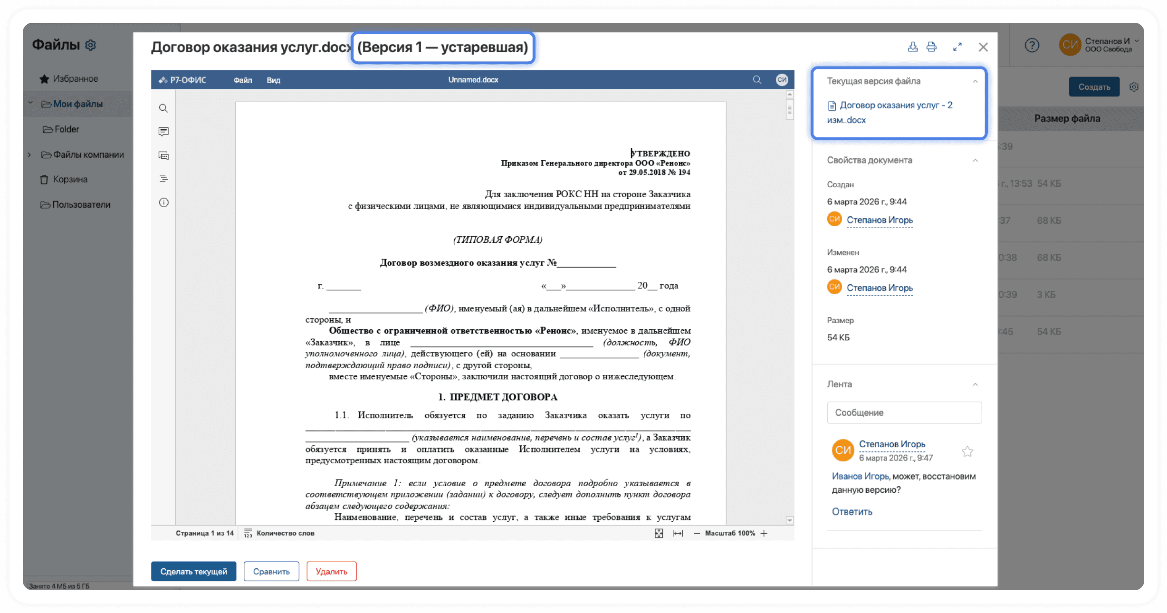Click the print document icon
This screenshot has width=1167, height=613.
pos(931,47)
